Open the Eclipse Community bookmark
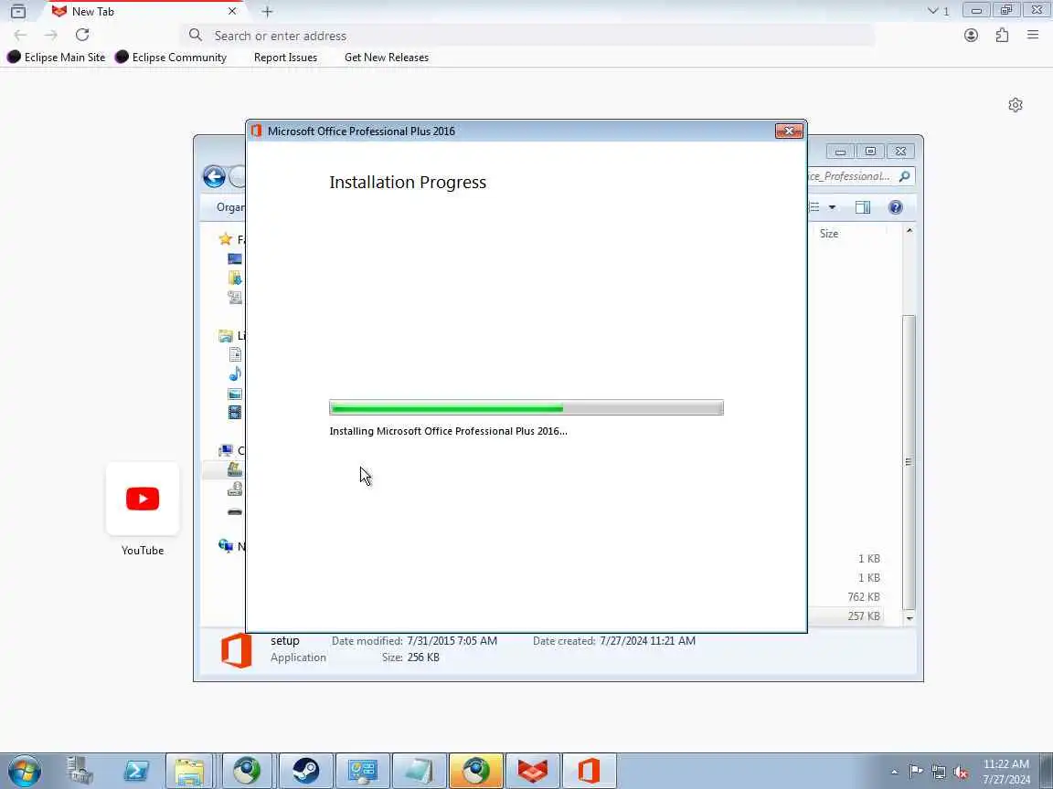The width and height of the screenshot is (1053, 789). click(171, 57)
